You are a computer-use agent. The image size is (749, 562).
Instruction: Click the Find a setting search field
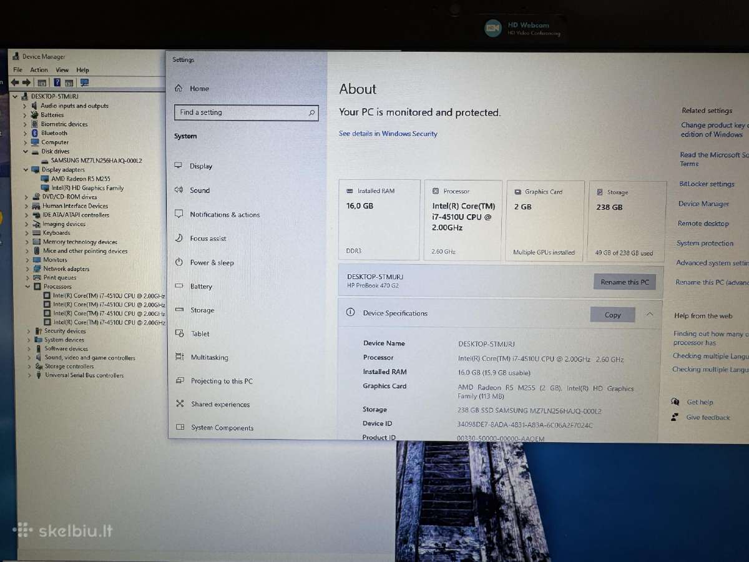click(x=247, y=112)
